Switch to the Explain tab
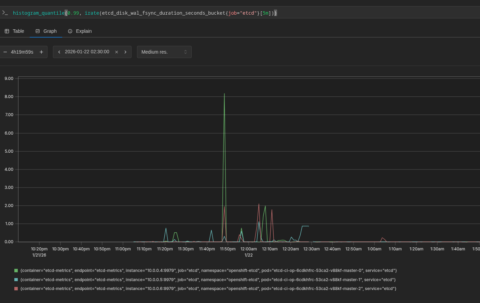 84,31
